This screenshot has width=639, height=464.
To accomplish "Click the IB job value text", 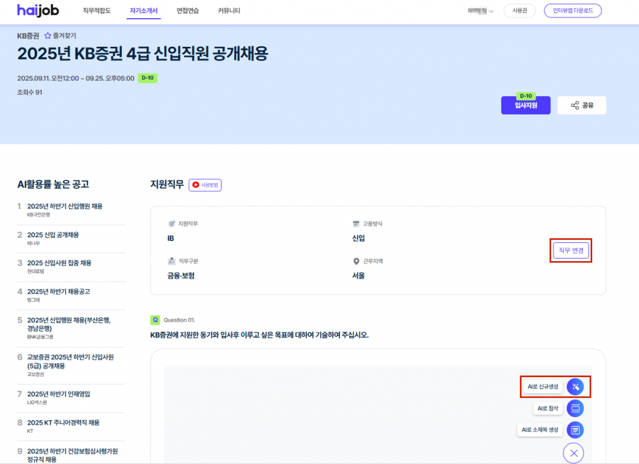I will point(171,238).
